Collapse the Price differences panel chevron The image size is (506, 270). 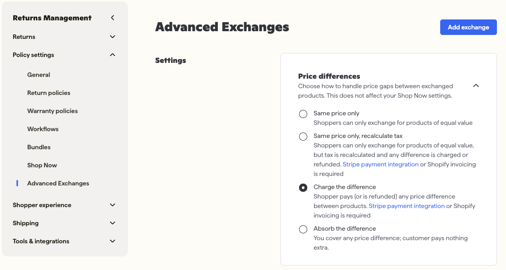[x=476, y=85]
